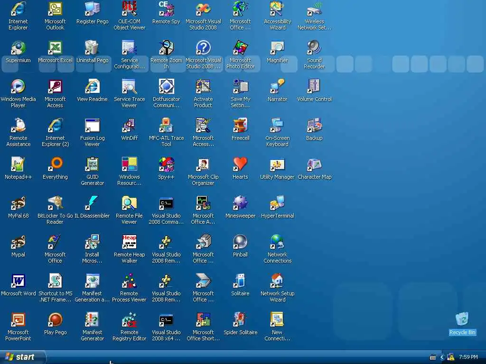Select the Solitaire icon
Screen dimensions: 486x364
coord(241,281)
